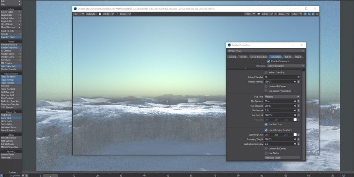Open the Fog Type dropdown
354x177 pixels.
click(x=282, y=96)
